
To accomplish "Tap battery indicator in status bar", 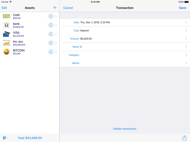I will 187,2.
